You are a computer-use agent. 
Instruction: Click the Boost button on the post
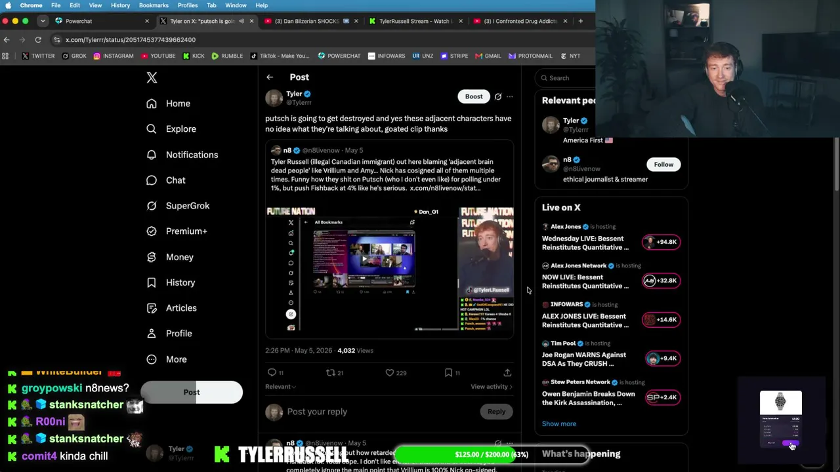pyautogui.click(x=474, y=96)
